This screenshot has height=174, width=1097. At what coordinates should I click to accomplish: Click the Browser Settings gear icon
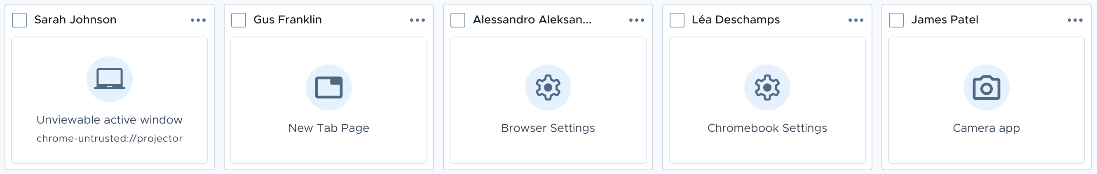pyautogui.click(x=548, y=87)
